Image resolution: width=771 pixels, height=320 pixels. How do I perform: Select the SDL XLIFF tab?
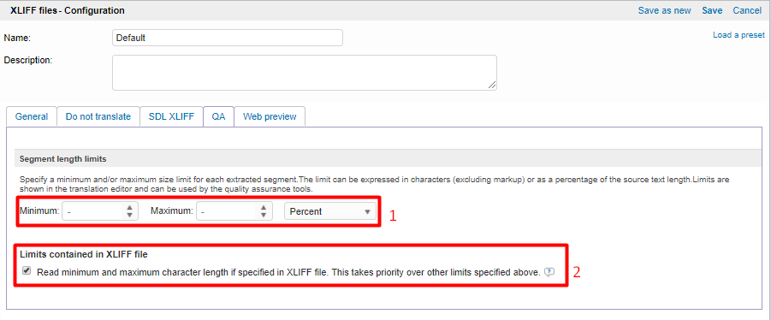pos(172,116)
